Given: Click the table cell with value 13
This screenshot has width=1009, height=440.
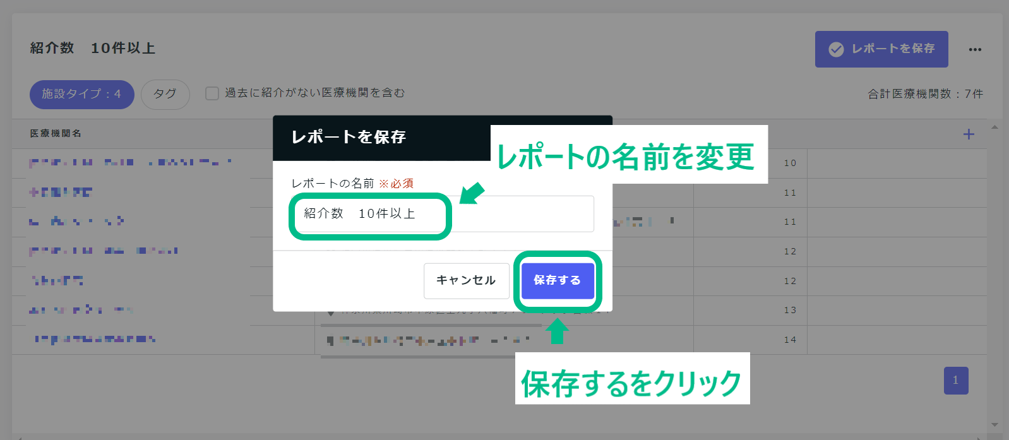Looking at the screenshot, I should pyautogui.click(x=790, y=310).
